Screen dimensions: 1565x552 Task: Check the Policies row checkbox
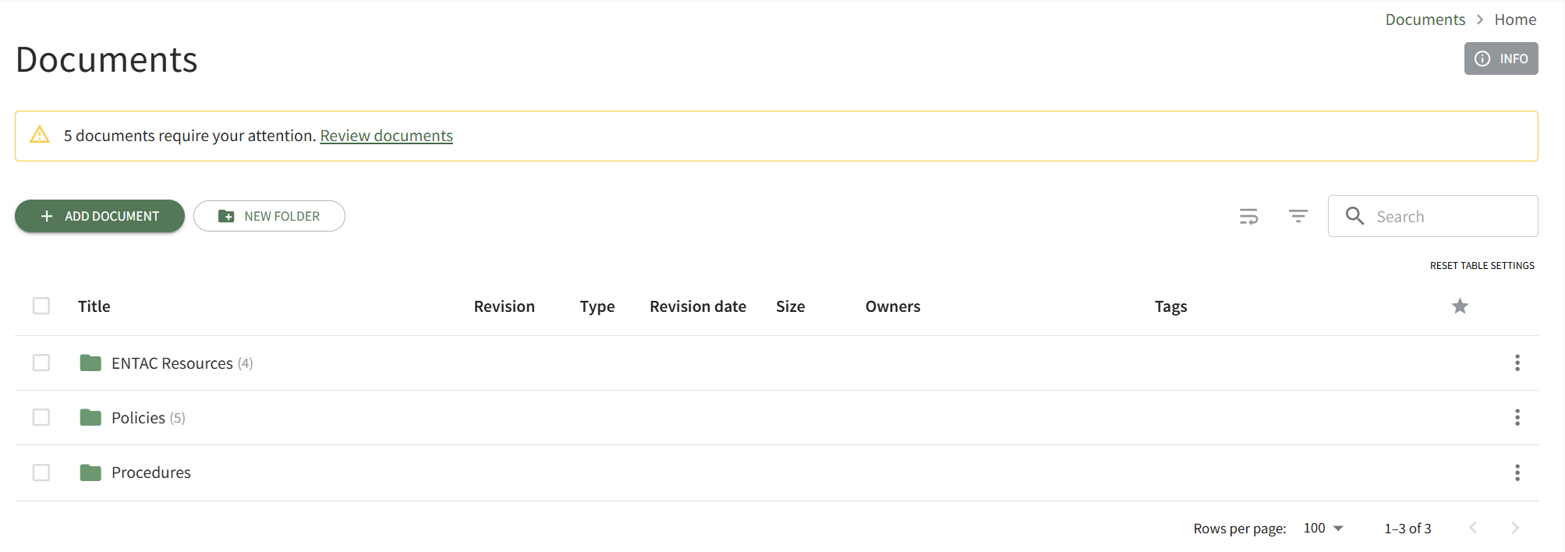[41, 417]
